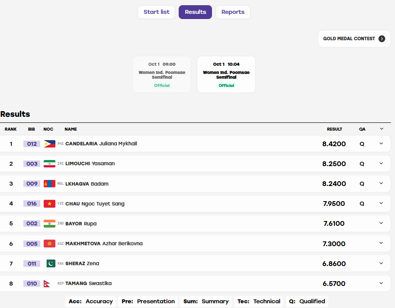Screen dimensions: 395x308
Task: Expand details for LIMOUCHI Yasaman
Action: point(381,164)
